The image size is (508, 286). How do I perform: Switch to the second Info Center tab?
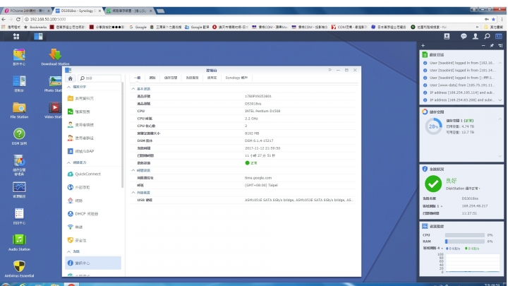152,78
